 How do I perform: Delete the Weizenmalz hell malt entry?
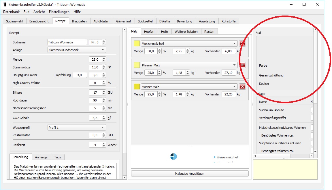242,44
